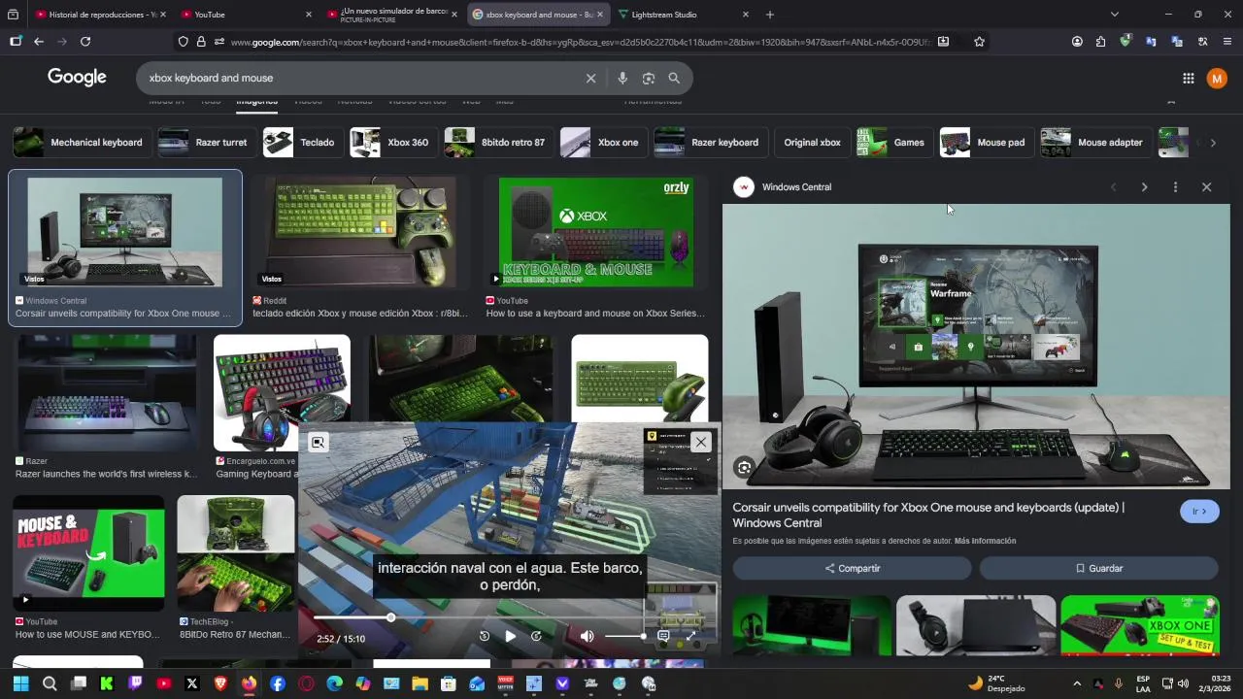Viewport: 1243px width, 699px height.
Task: Open the YouTube orzly Keyboard & Mouse thumbnail
Action: click(x=596, y=232)
